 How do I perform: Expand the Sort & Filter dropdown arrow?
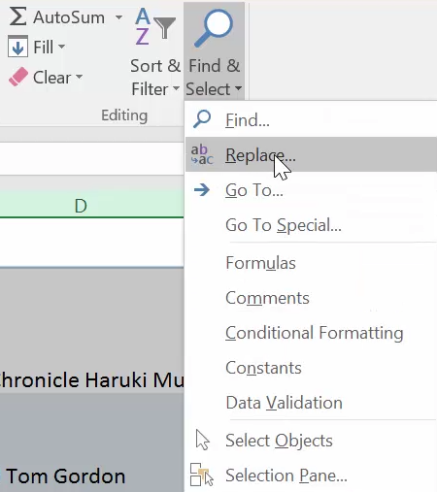[x=176, y=88]
